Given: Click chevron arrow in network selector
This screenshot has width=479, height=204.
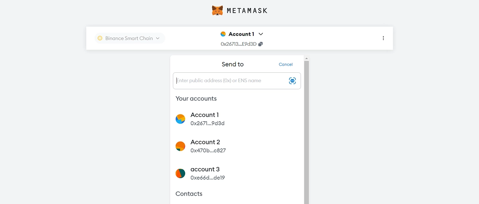Looking at the screenshot, I should pos(158,38).
